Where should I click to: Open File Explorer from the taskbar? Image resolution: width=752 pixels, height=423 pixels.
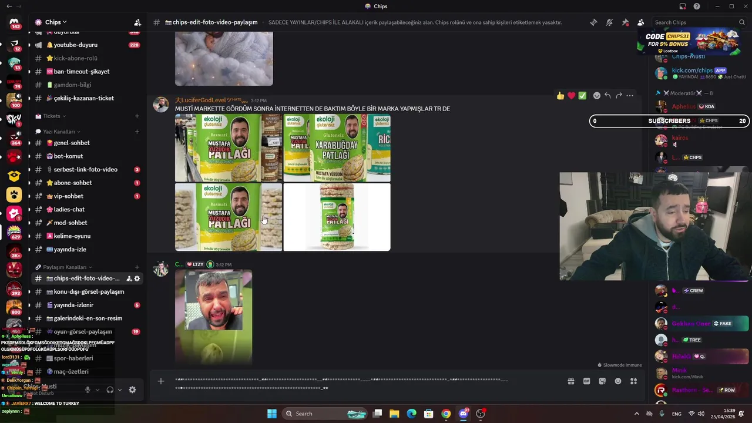[394, 414]
